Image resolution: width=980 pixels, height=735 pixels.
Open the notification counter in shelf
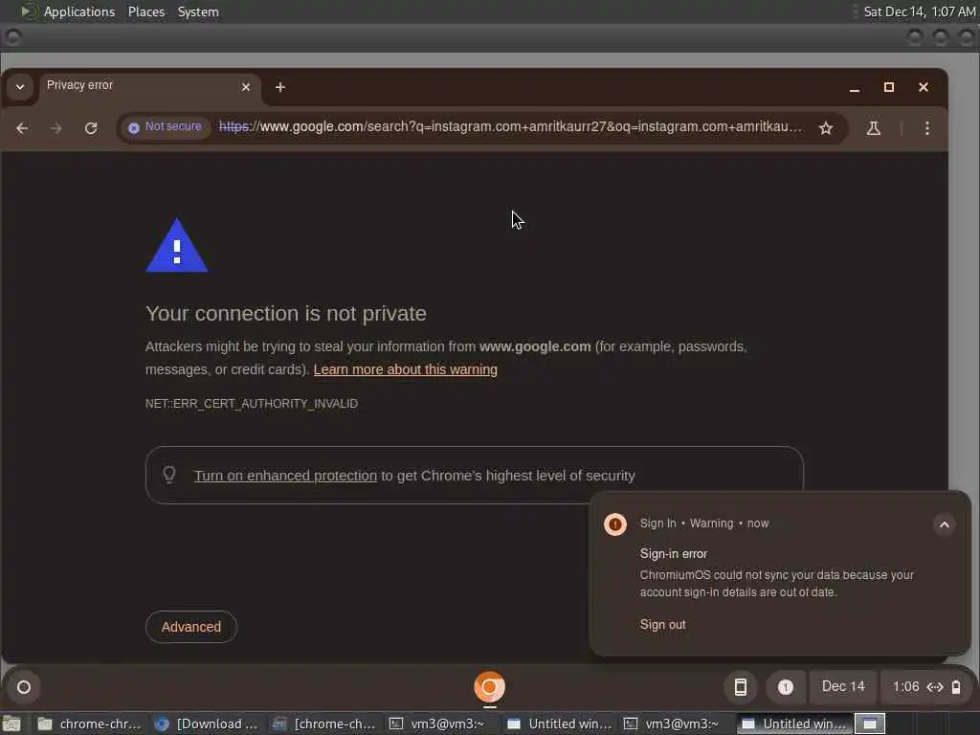(x=785, y=687)
